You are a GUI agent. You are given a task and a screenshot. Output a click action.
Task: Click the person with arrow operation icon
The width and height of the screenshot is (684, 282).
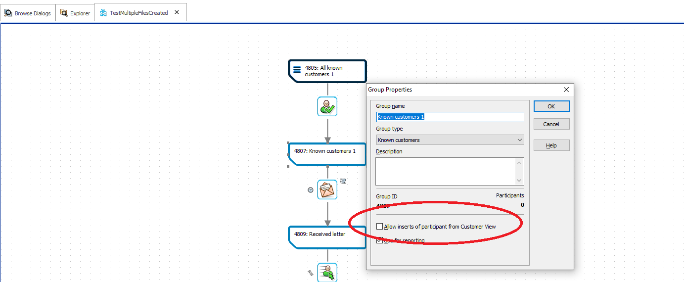pos(327,272)
